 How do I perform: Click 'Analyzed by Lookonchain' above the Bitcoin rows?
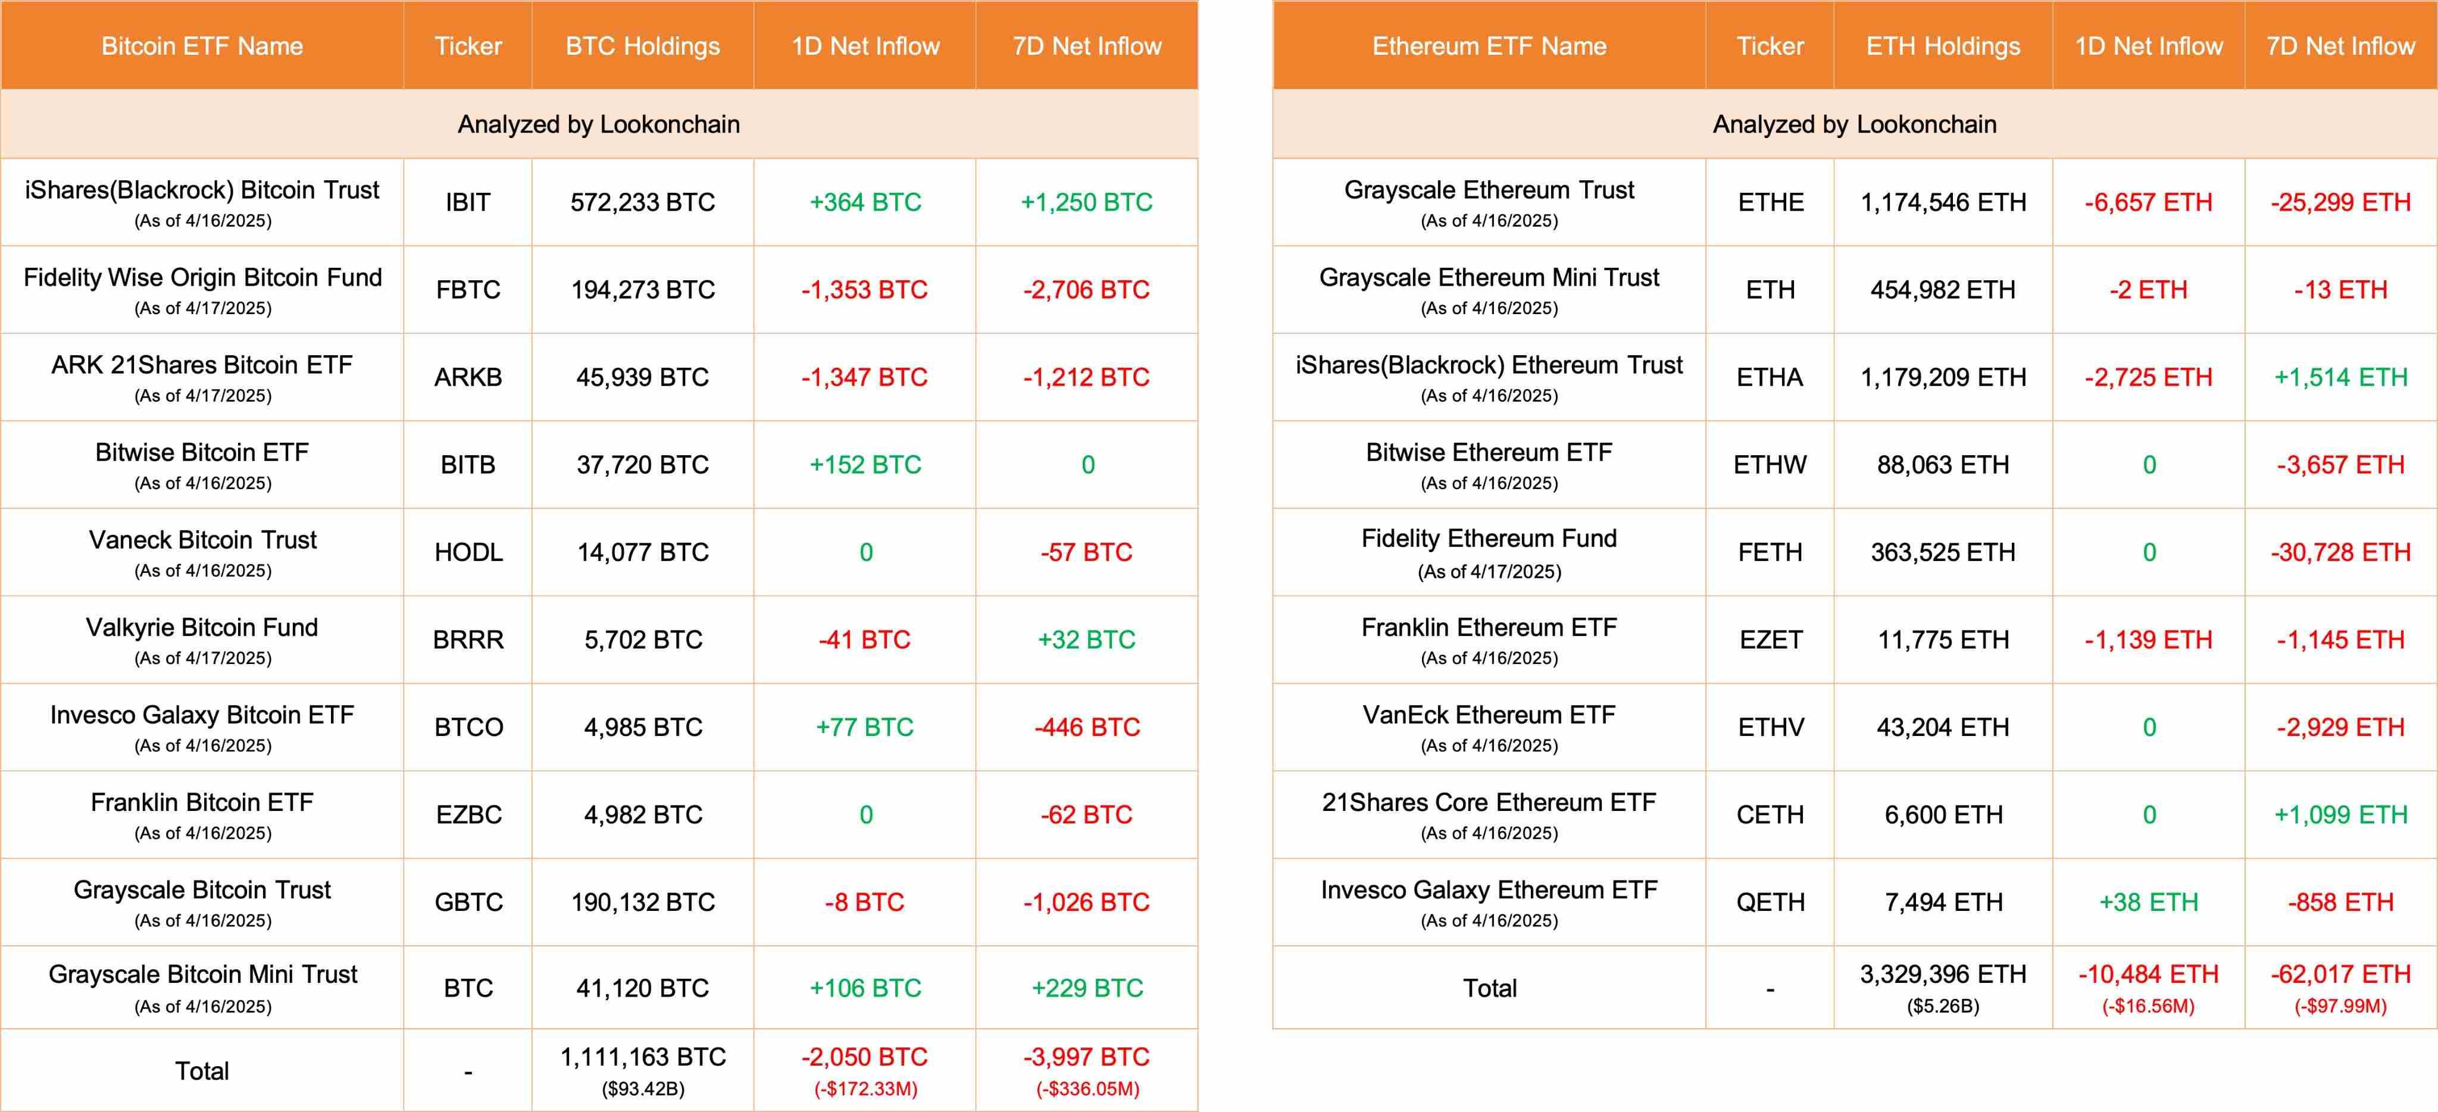point(598,125)
